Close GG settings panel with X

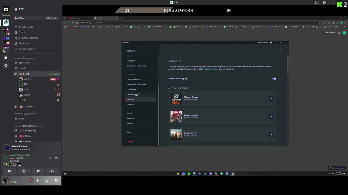pyautogui.click(x=281, y=50)
